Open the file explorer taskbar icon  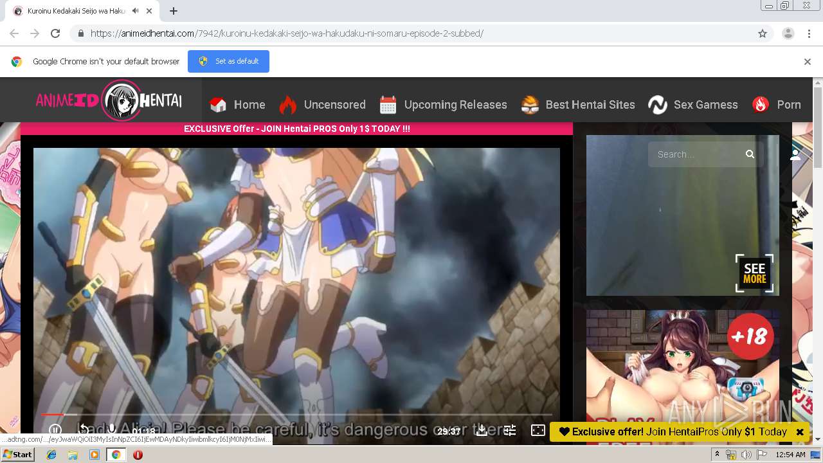coord(73,455)
